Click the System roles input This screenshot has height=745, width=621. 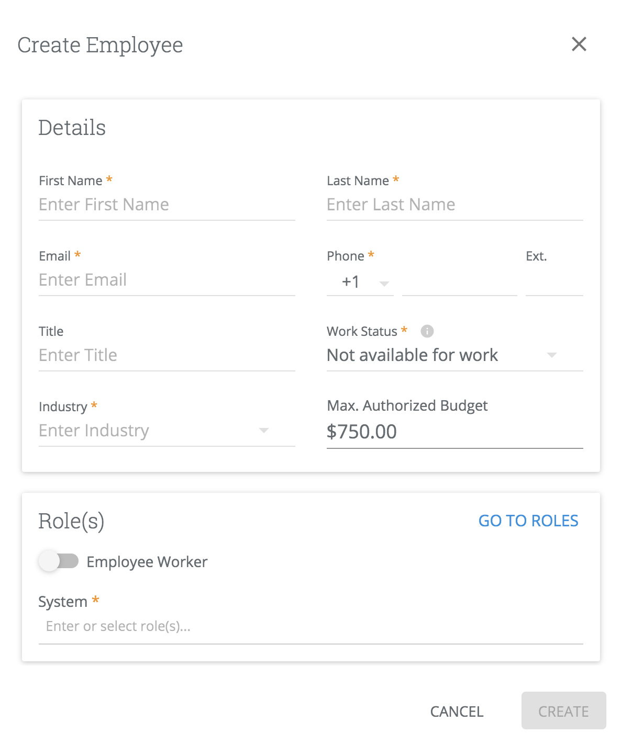point(310,626)
